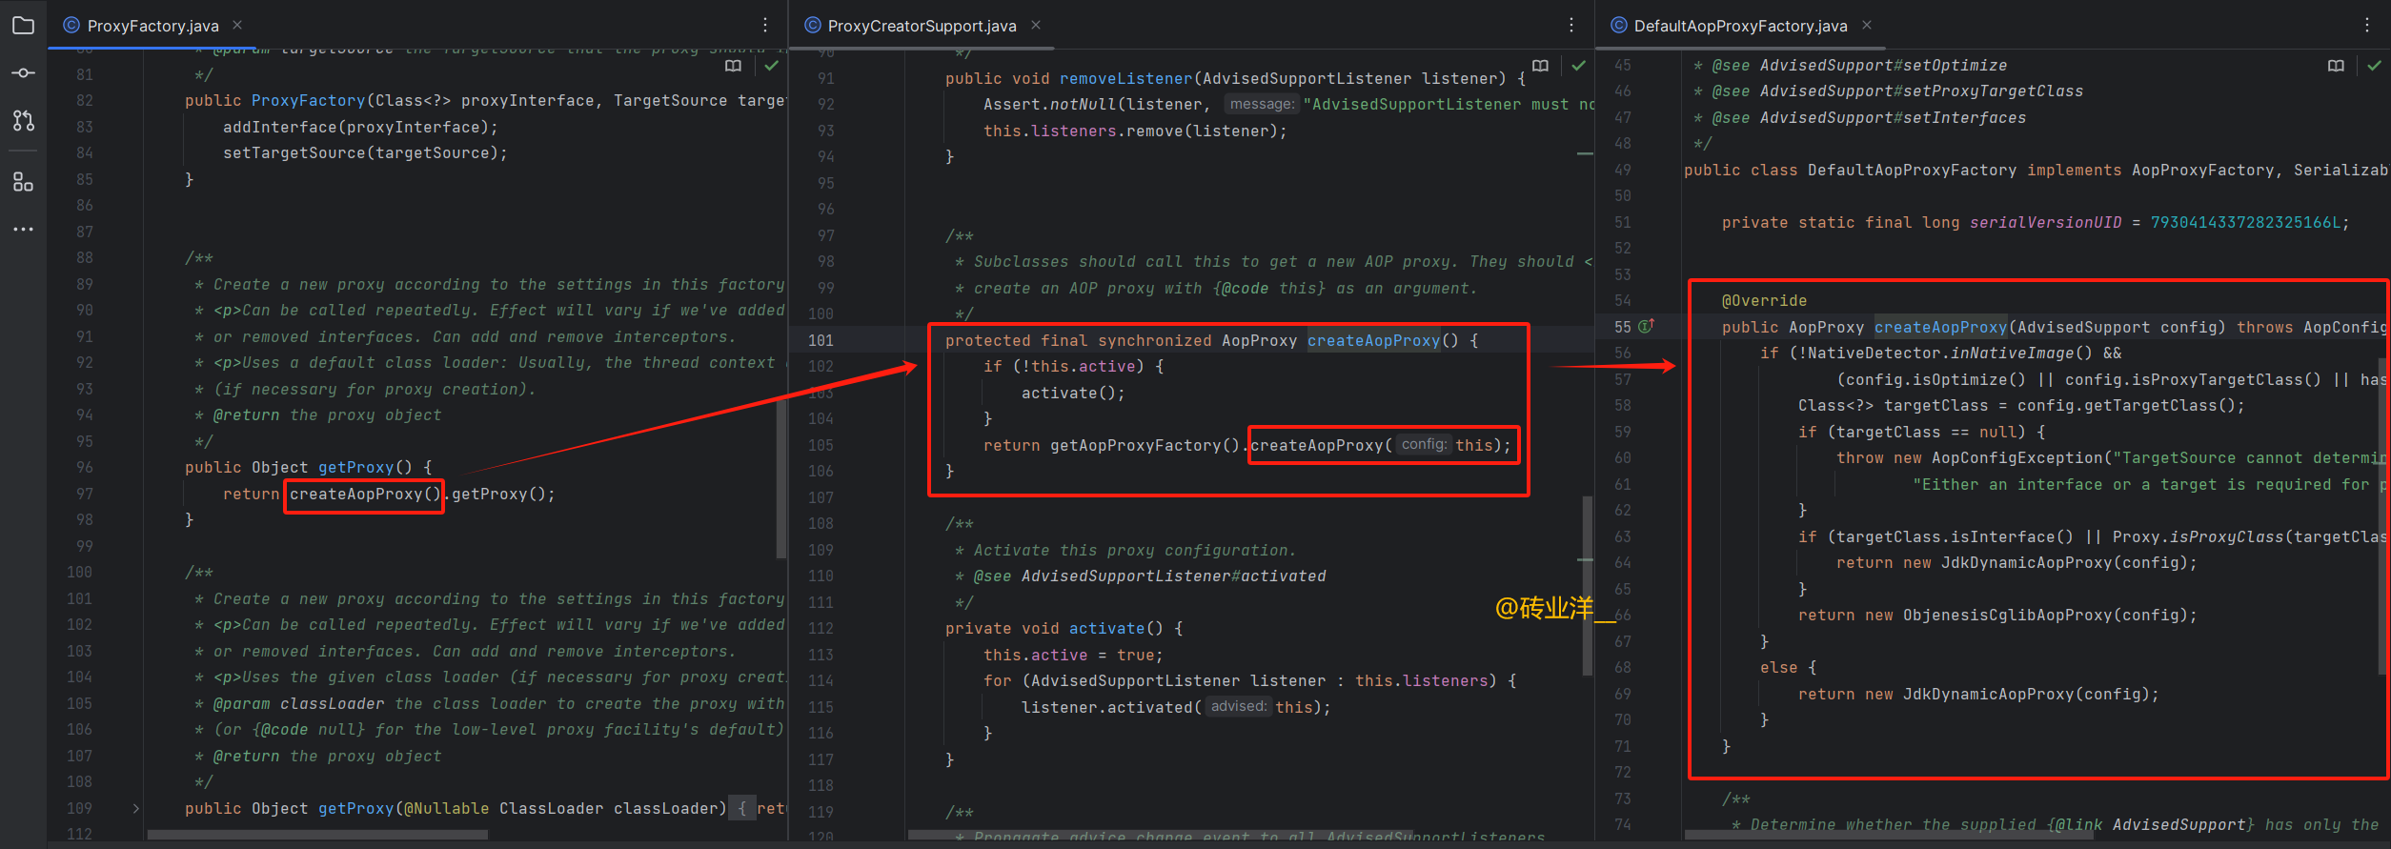Click inspection checkmark in ProxyFactory editor
2391x849 pixels.
[771, 66]
